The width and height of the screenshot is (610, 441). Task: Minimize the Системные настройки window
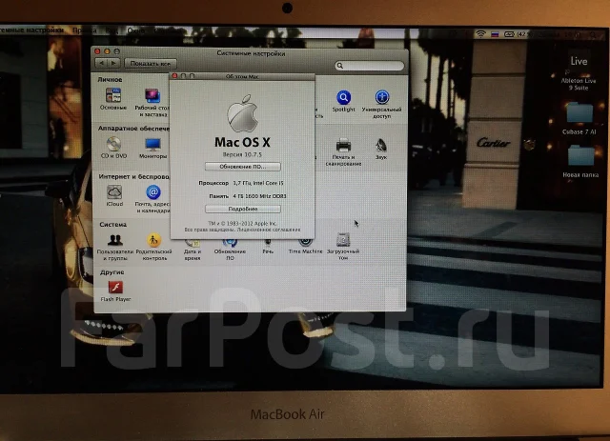tap(107, 50)
